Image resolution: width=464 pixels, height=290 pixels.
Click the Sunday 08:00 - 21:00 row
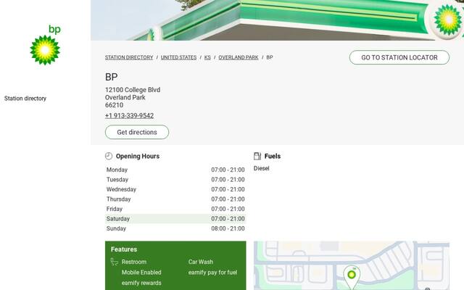(175, 228)
